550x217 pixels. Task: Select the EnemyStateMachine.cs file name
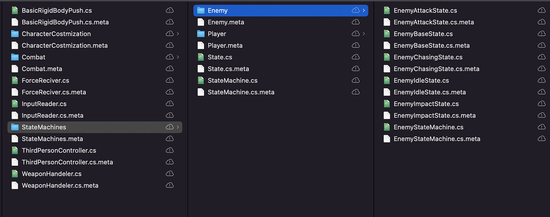click(x=428, y=127)
